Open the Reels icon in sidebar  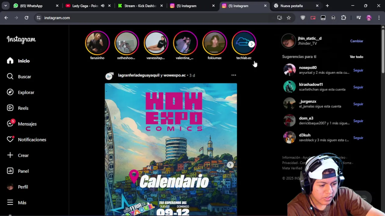[10, 108]
